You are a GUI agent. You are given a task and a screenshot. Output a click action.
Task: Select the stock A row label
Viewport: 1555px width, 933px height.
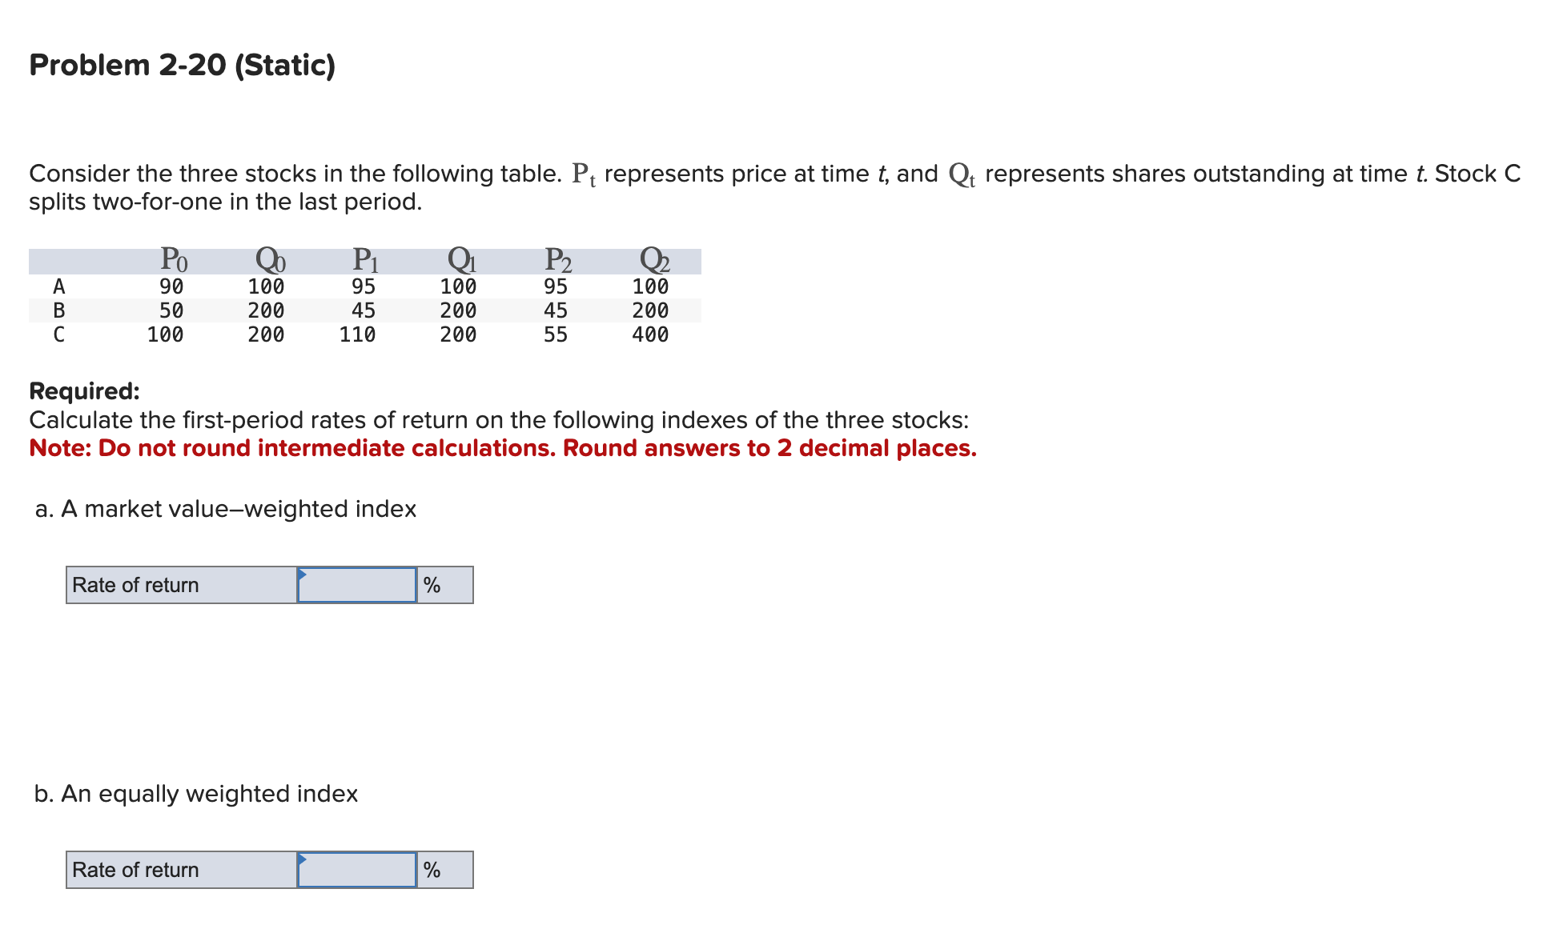point(58,286)
